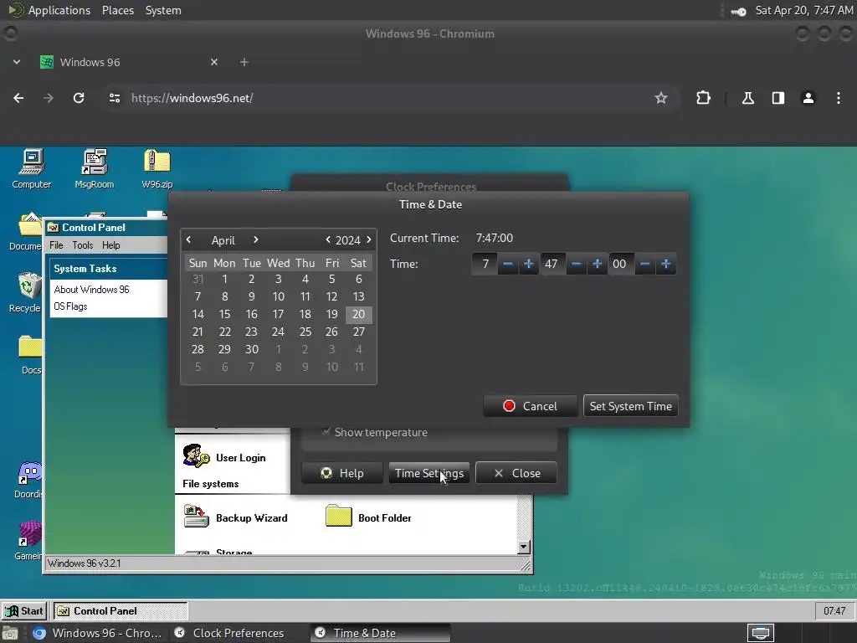
Task: Click the Time Settings button
Action: (429, 473)
